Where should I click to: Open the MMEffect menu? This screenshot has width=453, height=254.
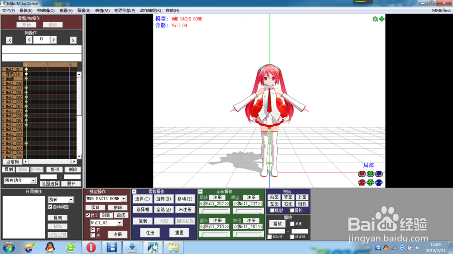441,10
